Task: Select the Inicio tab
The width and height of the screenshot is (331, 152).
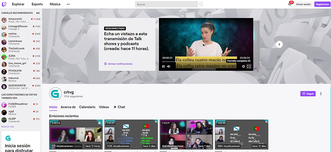Action: pos(53,107)
